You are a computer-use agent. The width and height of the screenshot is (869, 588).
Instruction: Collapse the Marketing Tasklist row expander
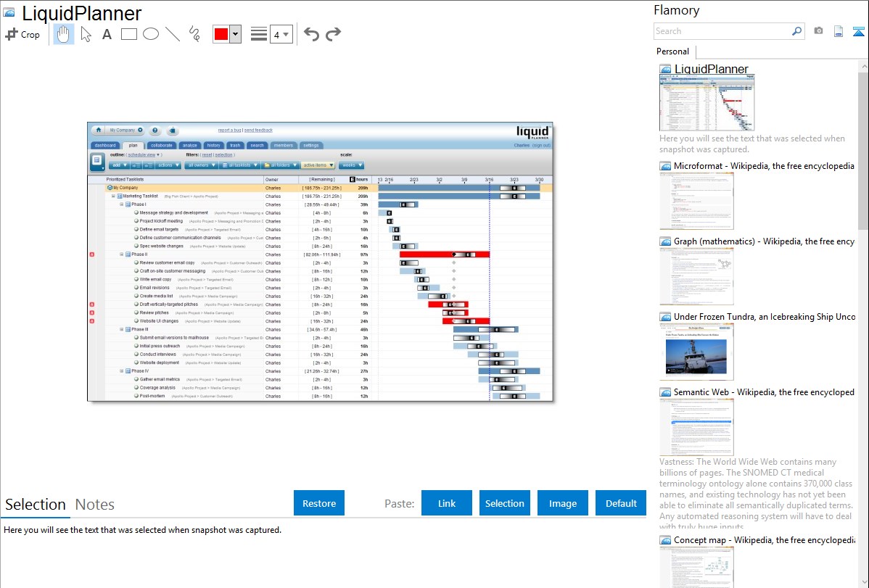113,196
